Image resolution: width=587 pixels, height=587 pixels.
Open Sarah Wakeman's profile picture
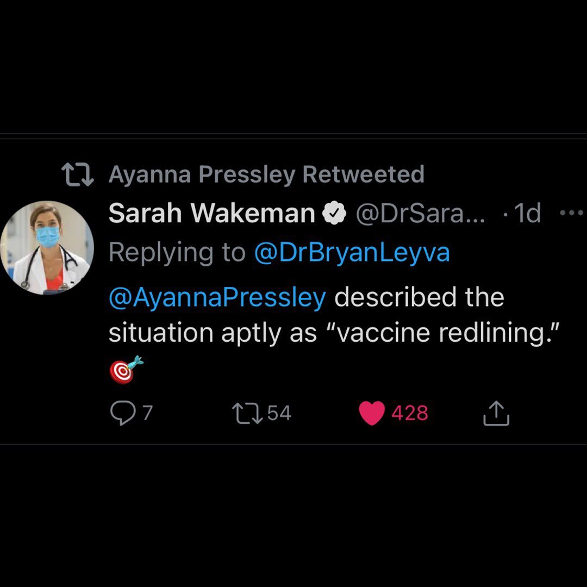tap(47, 248)
